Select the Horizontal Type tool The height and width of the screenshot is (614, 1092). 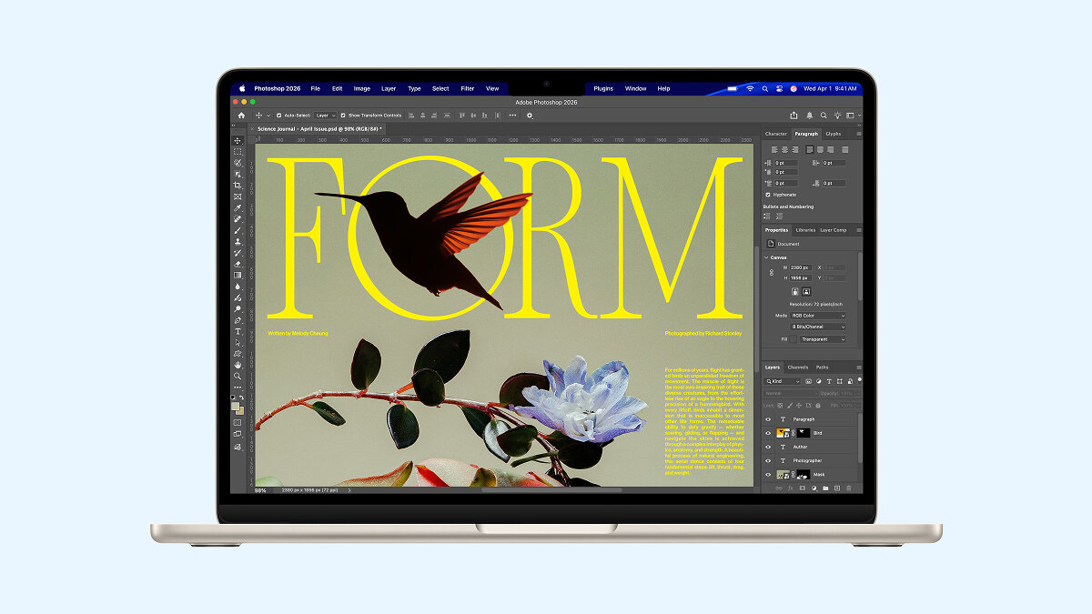coord(238,334)
